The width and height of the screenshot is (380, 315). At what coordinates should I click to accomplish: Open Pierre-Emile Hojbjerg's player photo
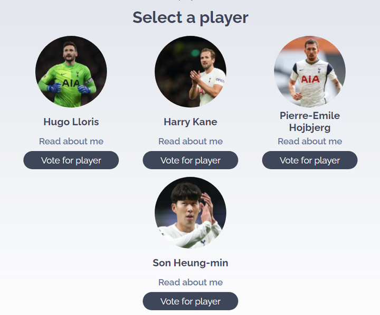[x=310, y=71]
